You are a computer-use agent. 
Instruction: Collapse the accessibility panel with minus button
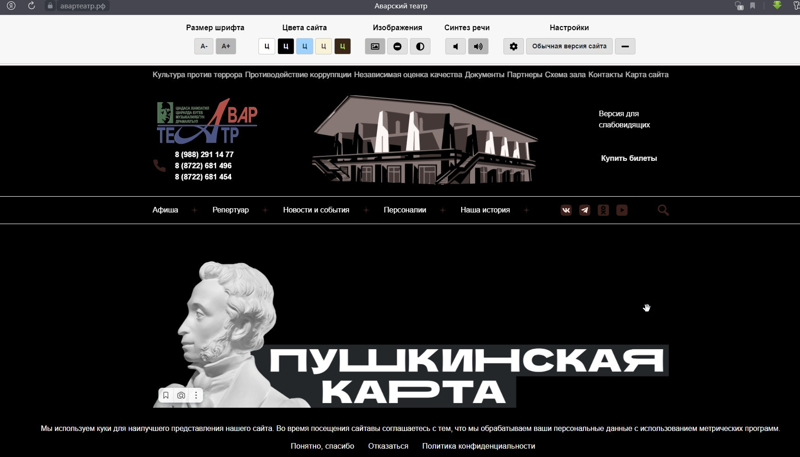click(x=625, y=46)
